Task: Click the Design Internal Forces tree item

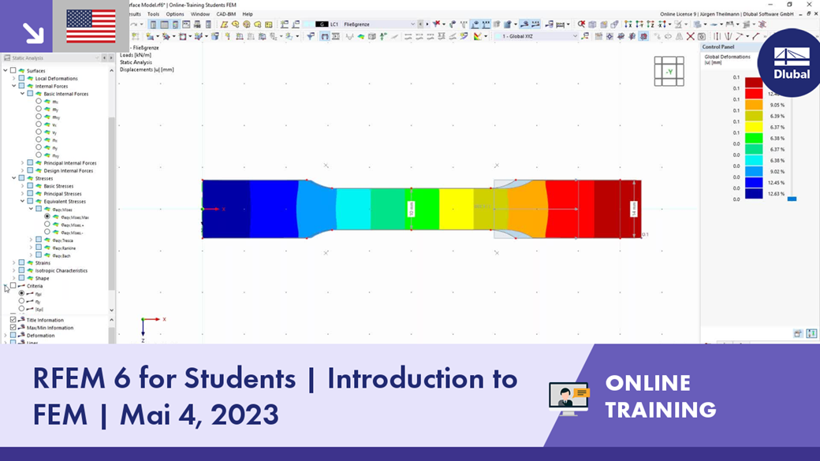Action: click(68, 171)
